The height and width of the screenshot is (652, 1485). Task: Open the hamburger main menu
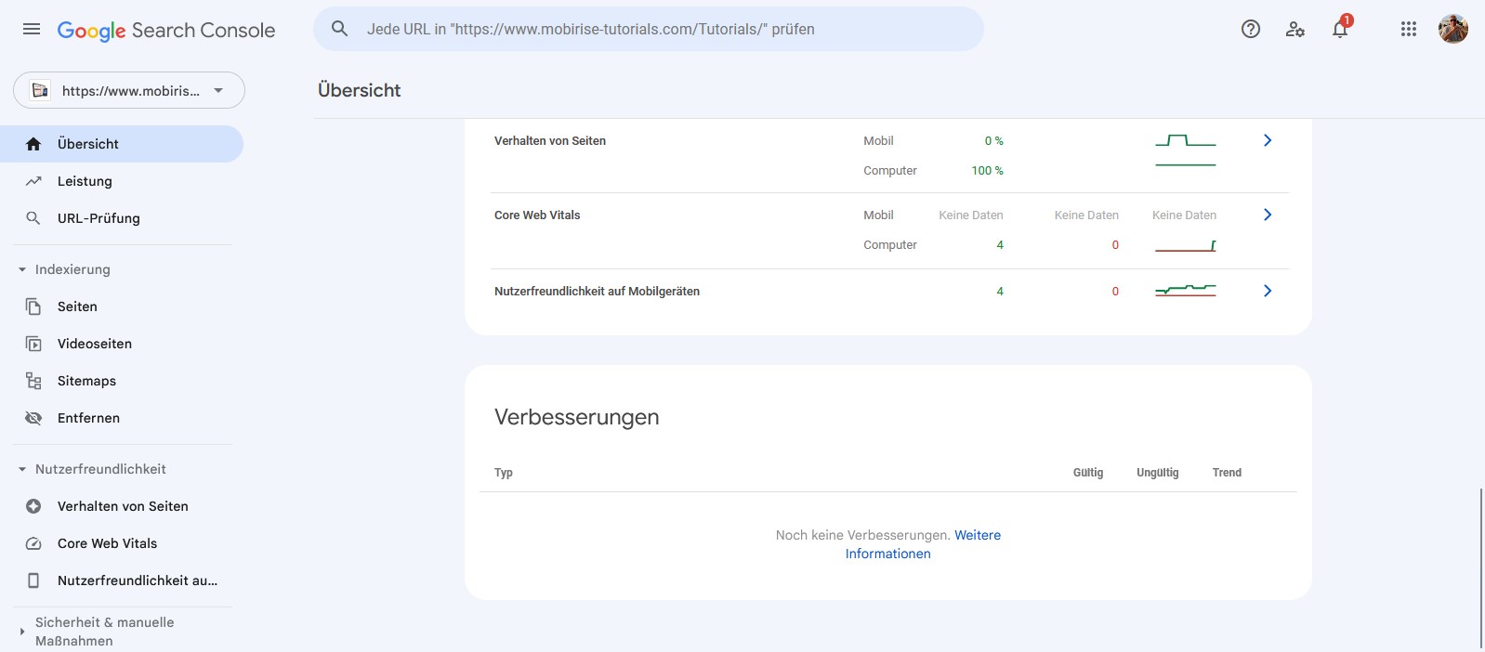click(32, 29)
